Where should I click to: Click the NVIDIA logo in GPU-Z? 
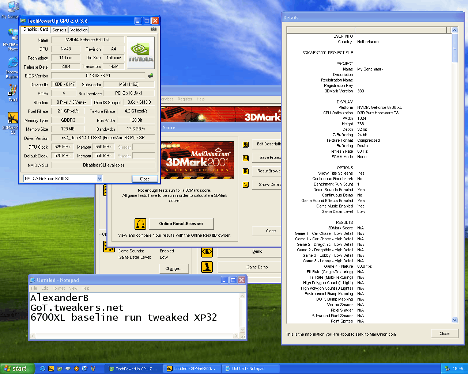[x=141, y=53]
